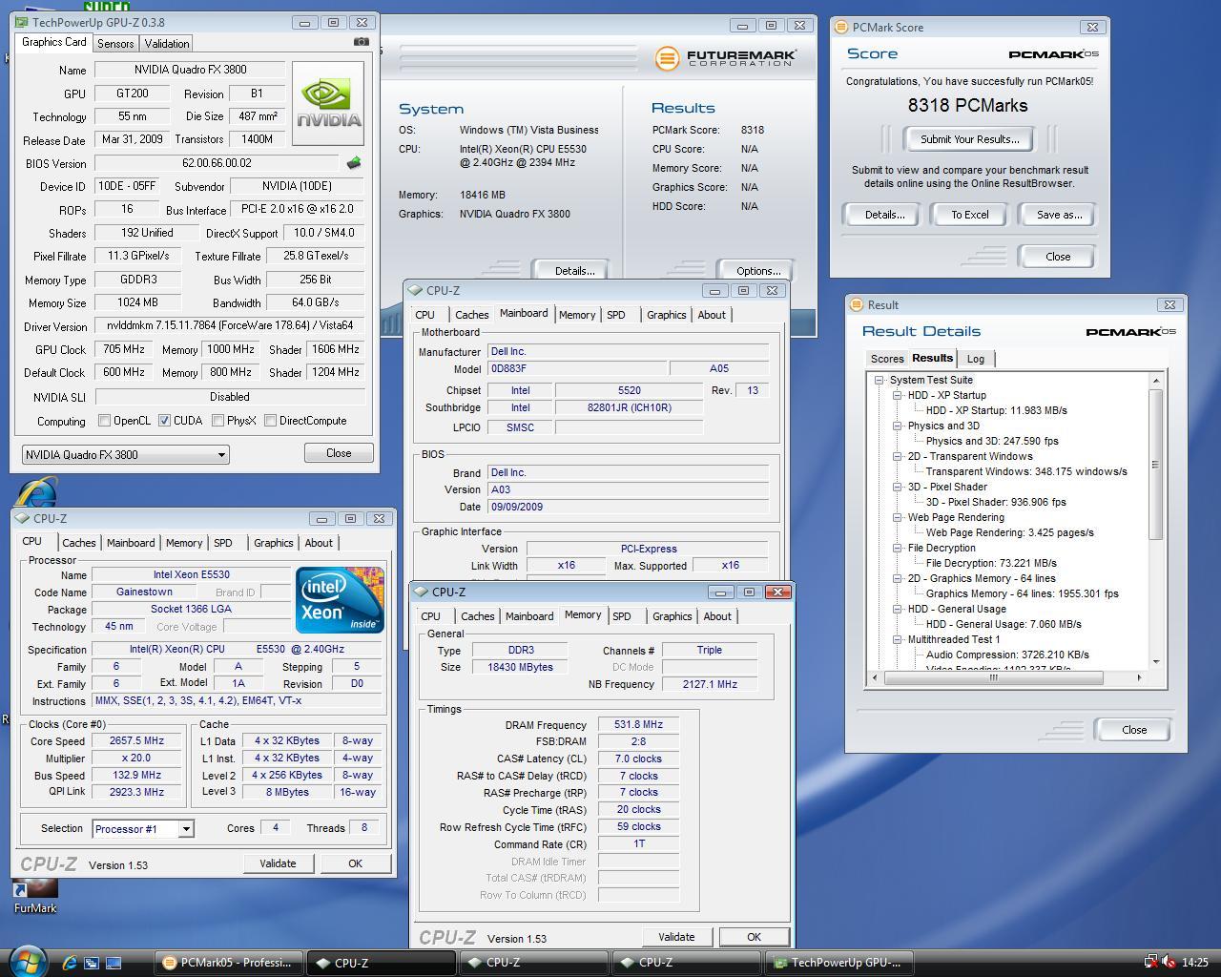The width and height of the screenshot is (1221, 977).
Task: Click the Close button in GPU-Z
Action: [339, 453]
